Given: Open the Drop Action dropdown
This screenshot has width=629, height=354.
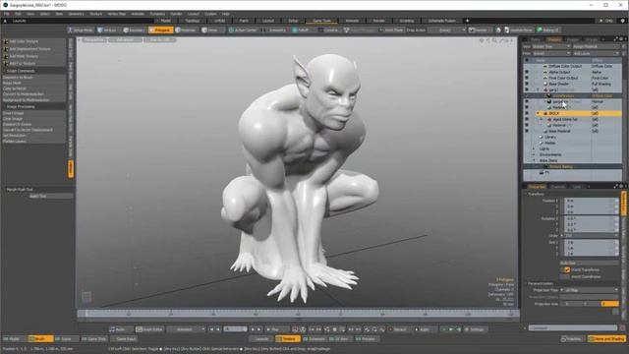Looking at the screenshot, I should pyautogui.click(x=447, y=30).
